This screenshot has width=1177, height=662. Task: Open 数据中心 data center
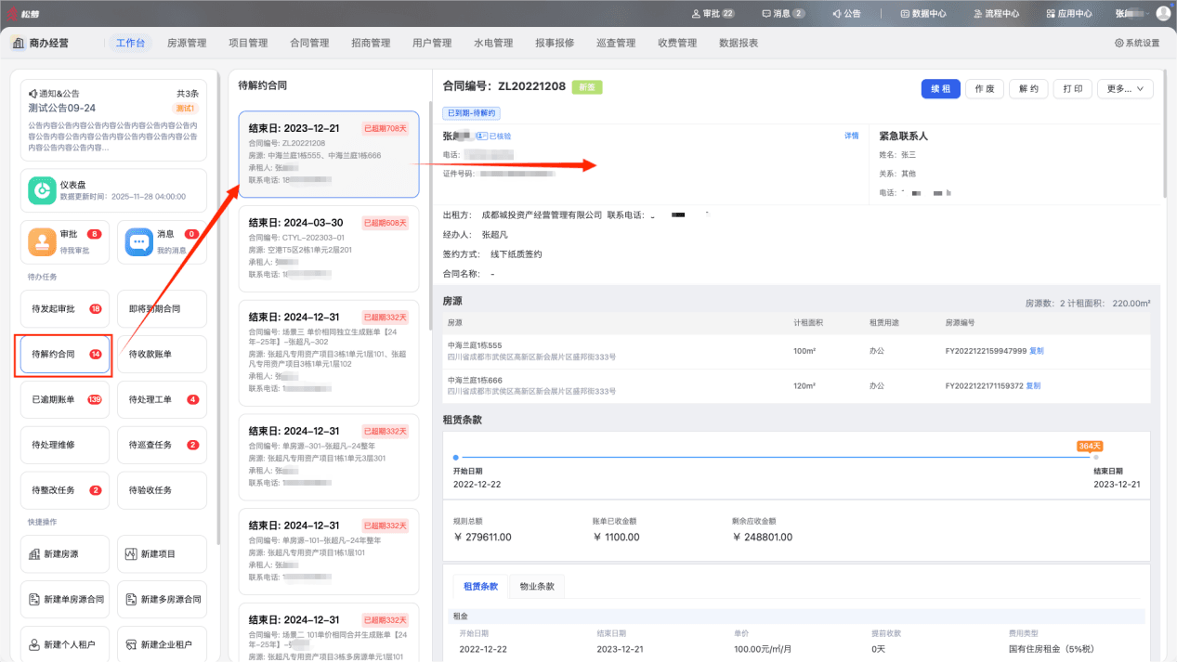tap(923, 14)
